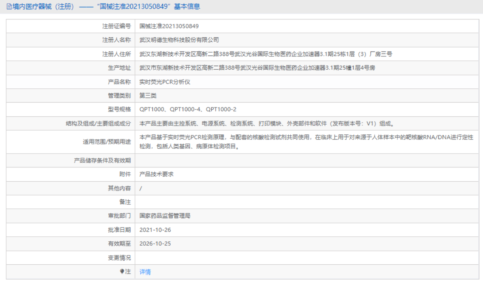Click the title text 境内医疗器械（注册）

pyautogui.click(x=45, y=6)
